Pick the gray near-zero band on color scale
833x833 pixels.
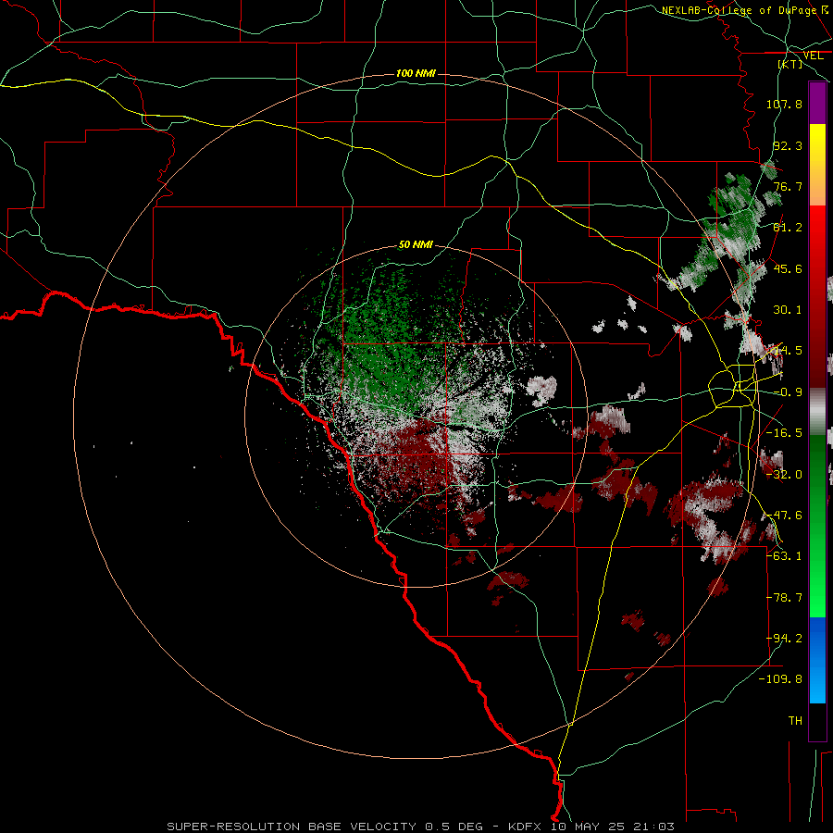[817, 410]
